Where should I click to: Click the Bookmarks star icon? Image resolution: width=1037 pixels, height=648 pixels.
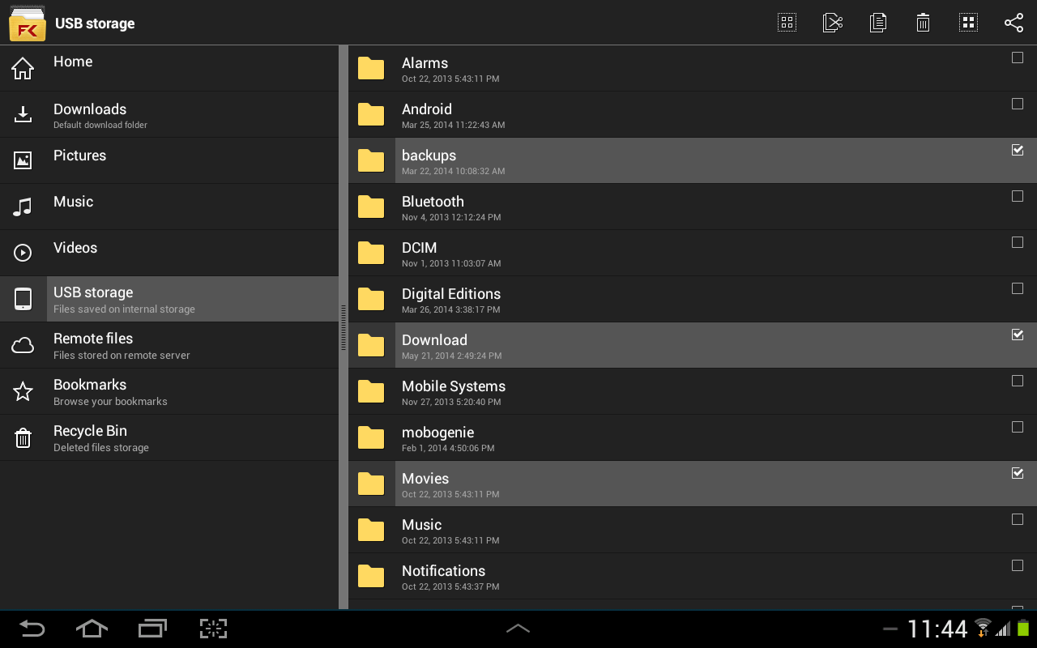22,391
